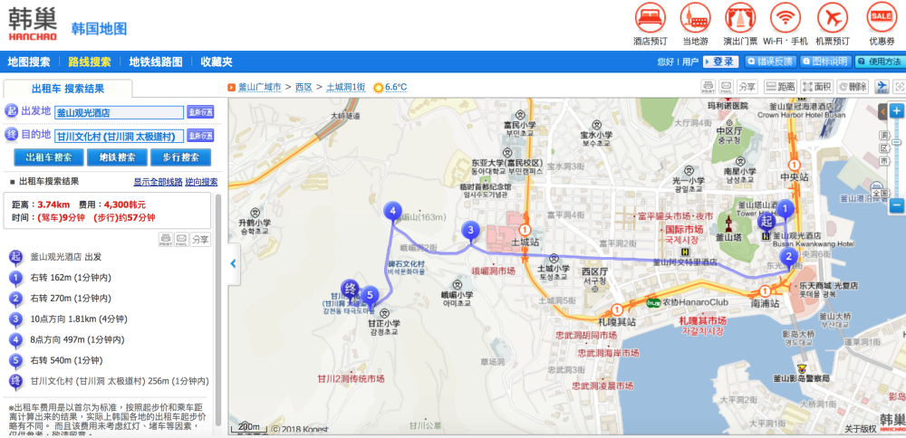Collapse the zoom panel's orange arrow
This screenshot has width=906, height=438.
(x=882, y=110)
